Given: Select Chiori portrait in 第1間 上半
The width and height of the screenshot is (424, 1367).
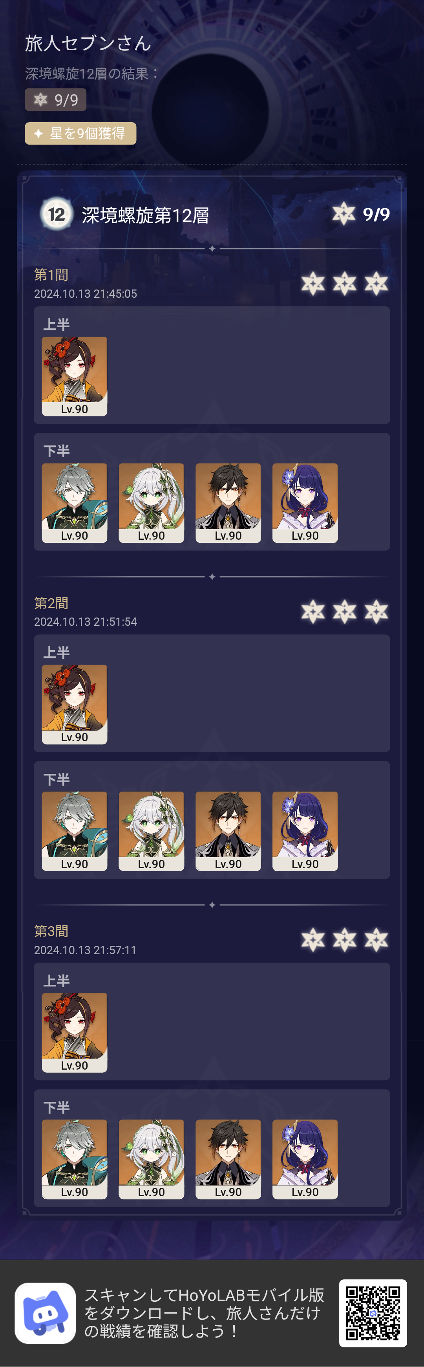Looking at the screenshot, I should coord(74,376).
